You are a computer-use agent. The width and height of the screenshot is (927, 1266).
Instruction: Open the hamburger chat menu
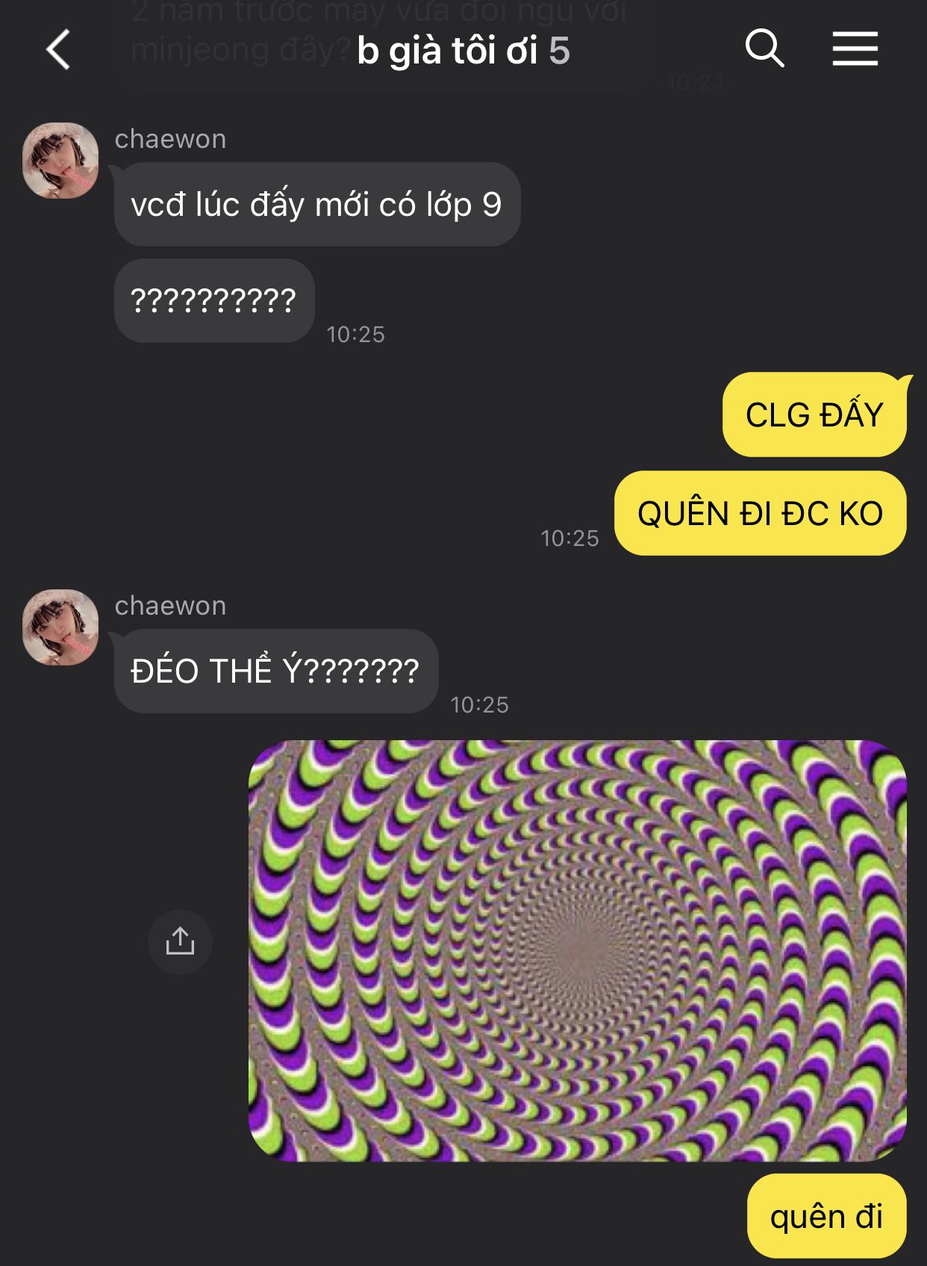click(855, 49)
